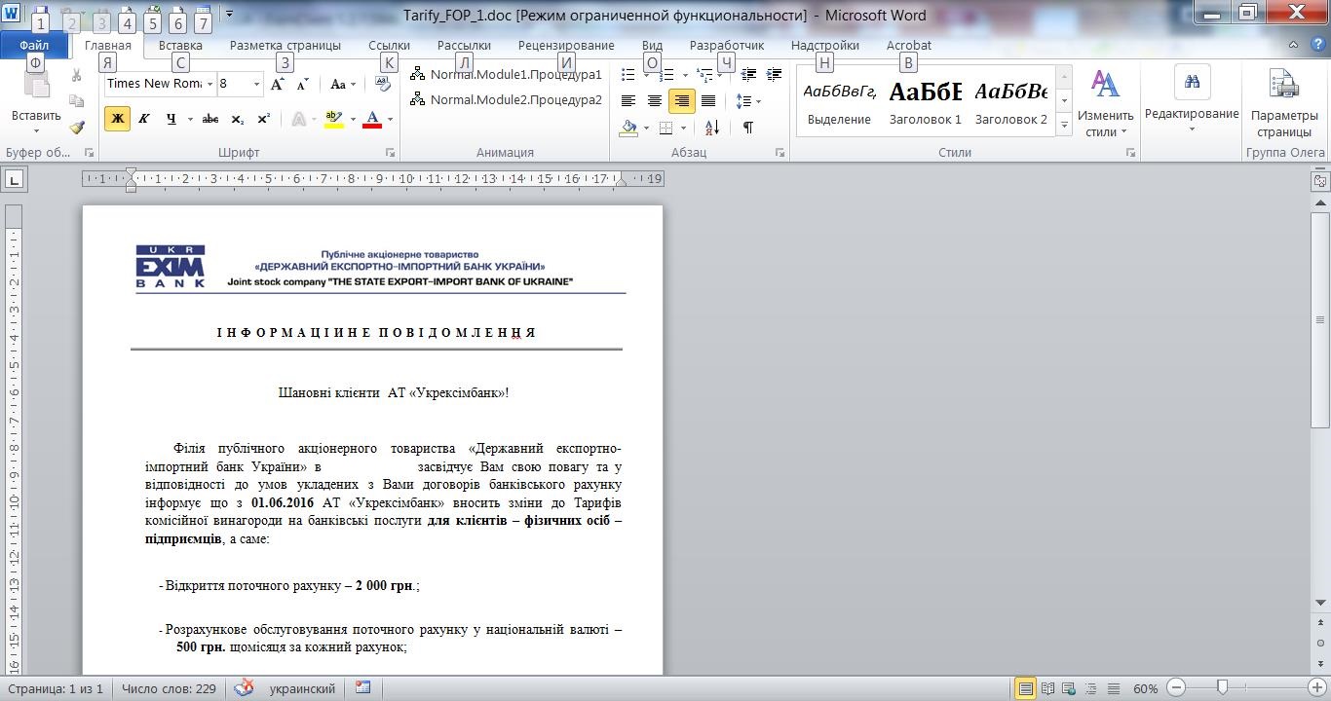The width and height of the screenshot is (1331, 701).
Task: Click the украинский language indicator
Action: point(302,688)
